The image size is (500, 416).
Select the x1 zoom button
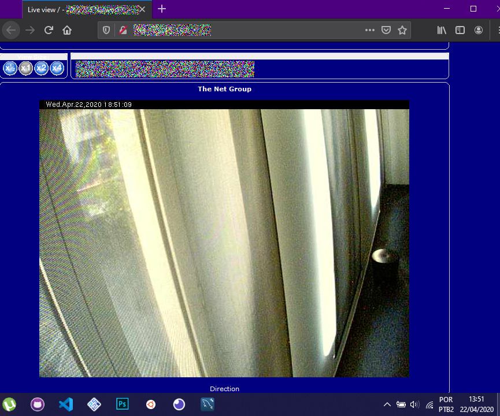tap(25, 68)
